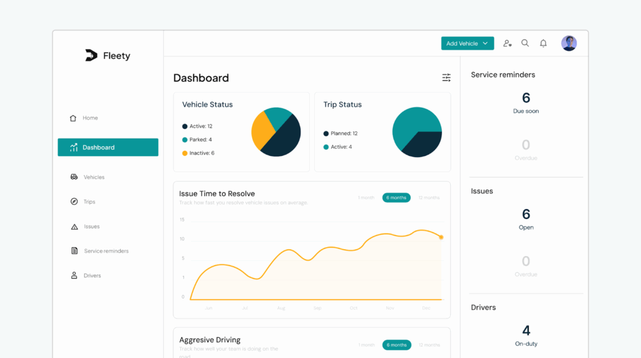Click the Issues warning triangle icon

(74, 227)
